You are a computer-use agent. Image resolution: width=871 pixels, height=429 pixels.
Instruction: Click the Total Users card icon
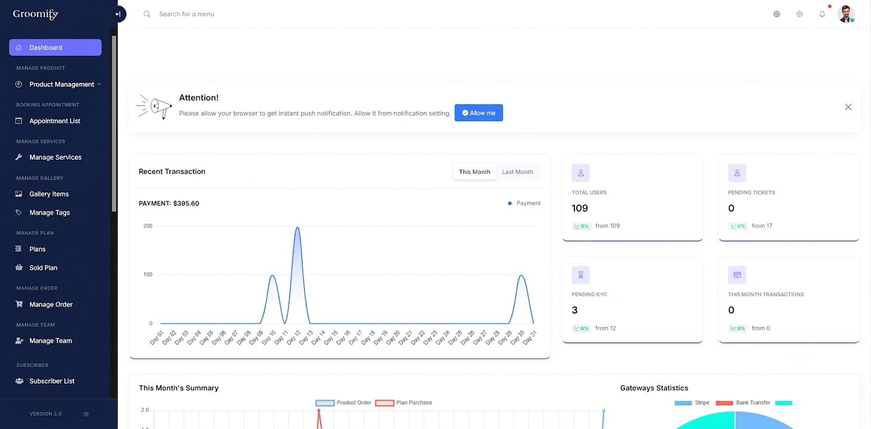580,173
